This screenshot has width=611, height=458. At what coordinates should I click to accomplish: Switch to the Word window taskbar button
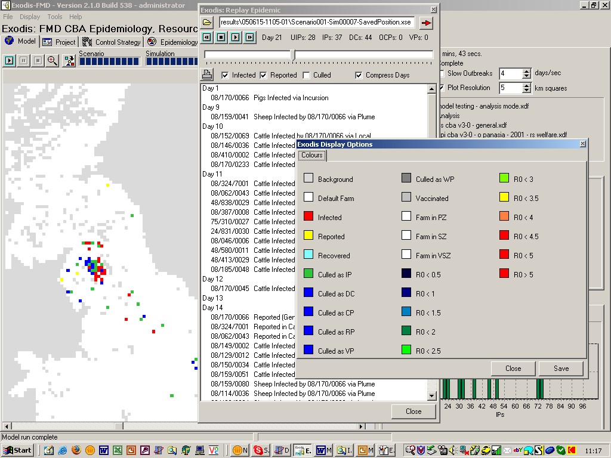[x=323, y=451]
